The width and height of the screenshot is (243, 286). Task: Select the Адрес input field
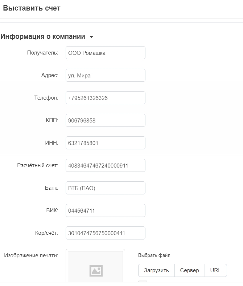pyautogui.click(x=106, y=75)
